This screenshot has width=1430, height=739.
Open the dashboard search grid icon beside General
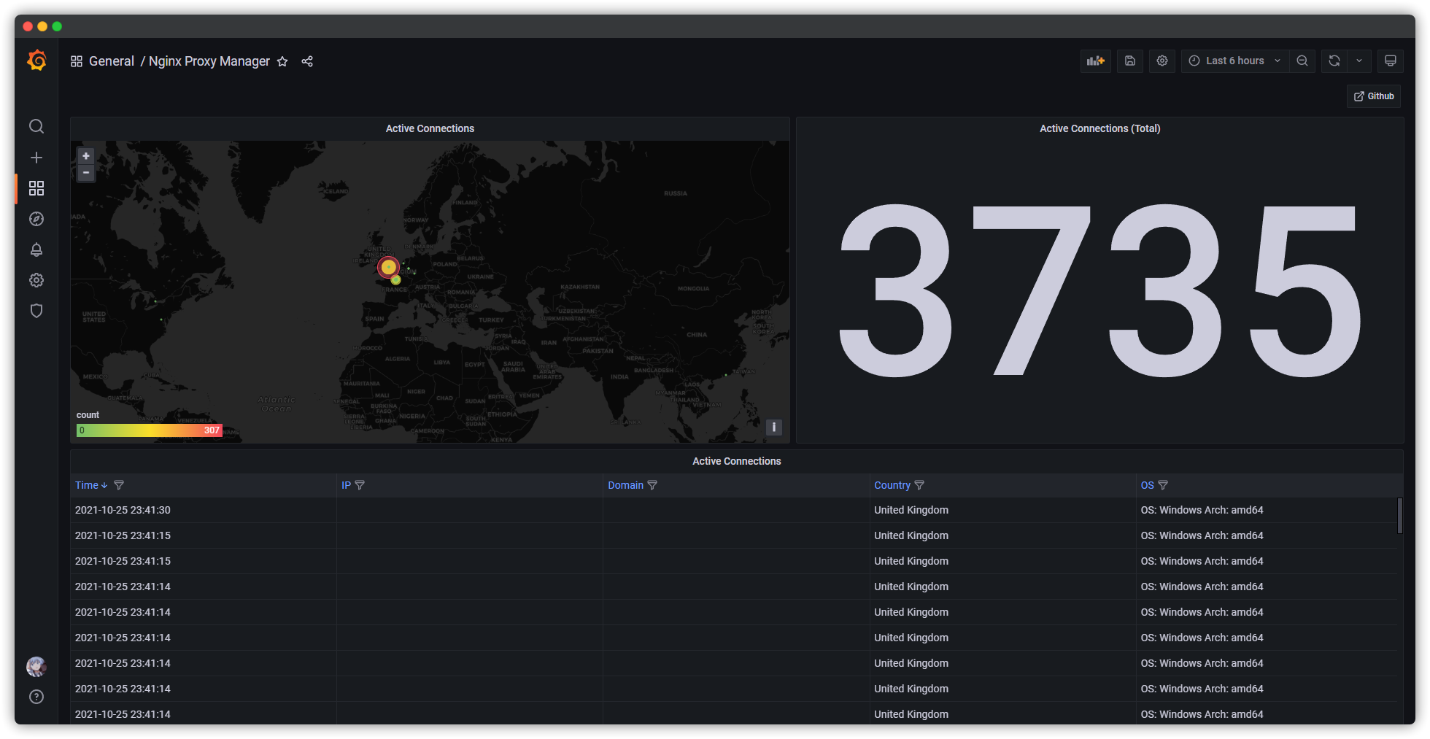(x=77, y=61)
